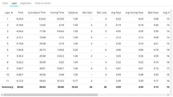This screenshot has width=173, height=97.
Task: Open the Time in Zones tab
Action: tap(43, 3)
